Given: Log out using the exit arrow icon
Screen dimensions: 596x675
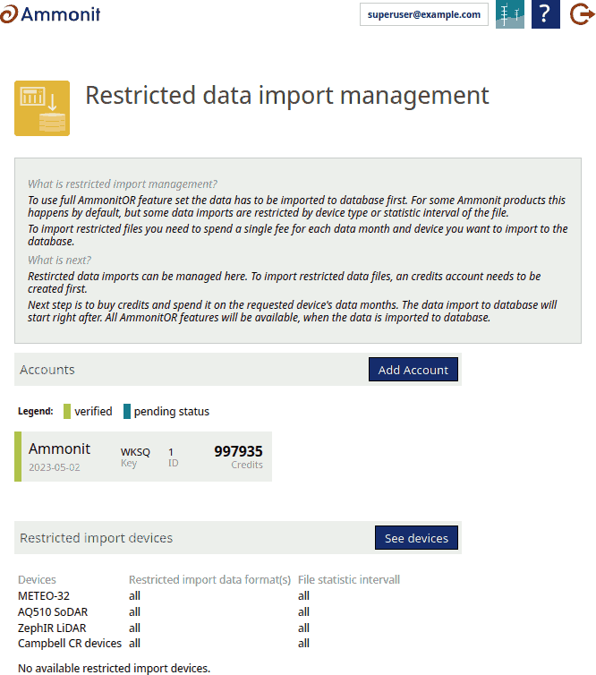Looking at the screenshot, I should (x=582, y=14).
